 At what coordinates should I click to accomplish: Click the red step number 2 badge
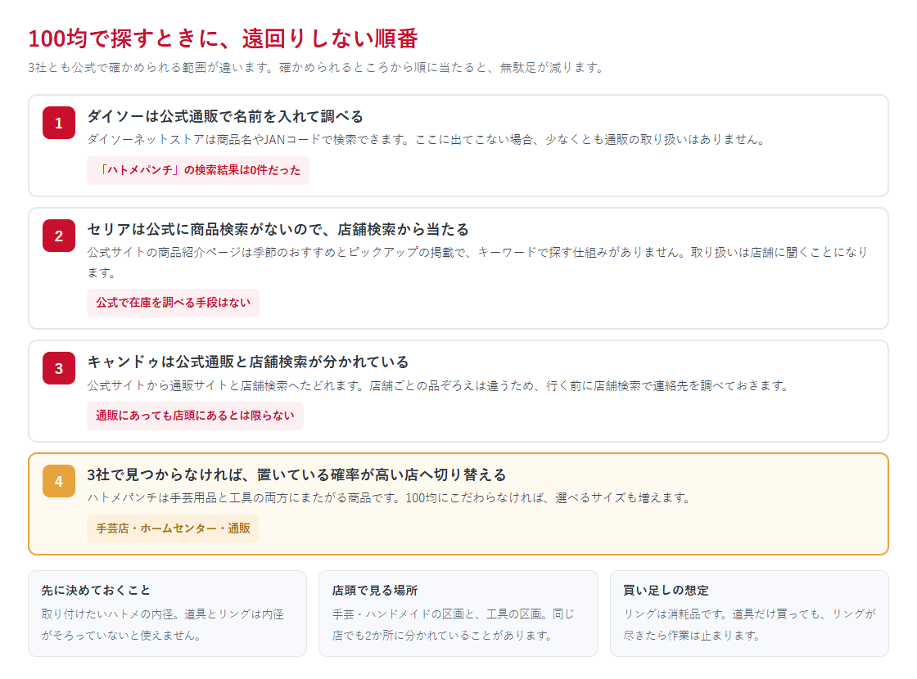pos(58,236)
